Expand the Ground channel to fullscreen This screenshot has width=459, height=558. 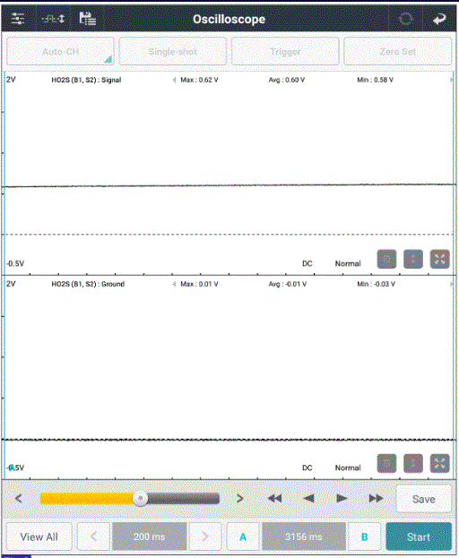[440, 463]
